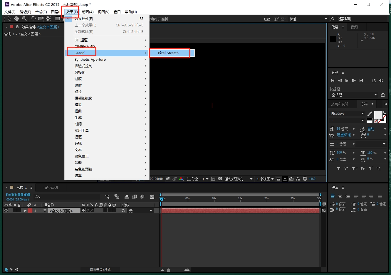Viewport: 391px width, 275px height.
Task: Click the white fill color swatch
Action: (x=378, y=115)
